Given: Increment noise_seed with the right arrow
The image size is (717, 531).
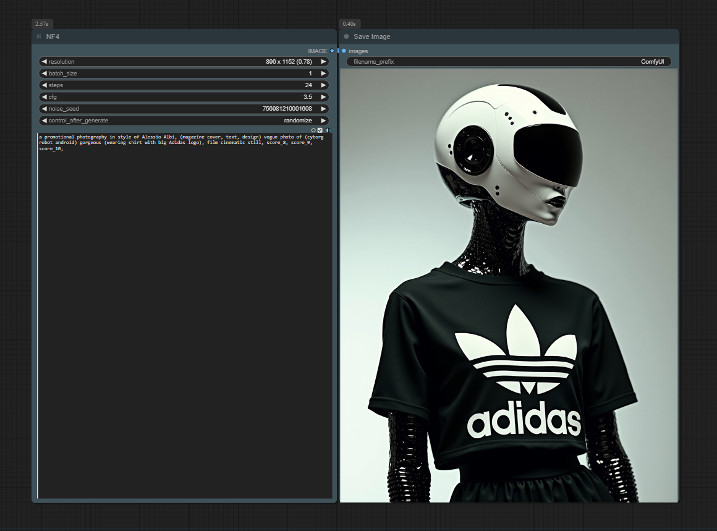Looking at the screenshot, I should coord(323,109).
